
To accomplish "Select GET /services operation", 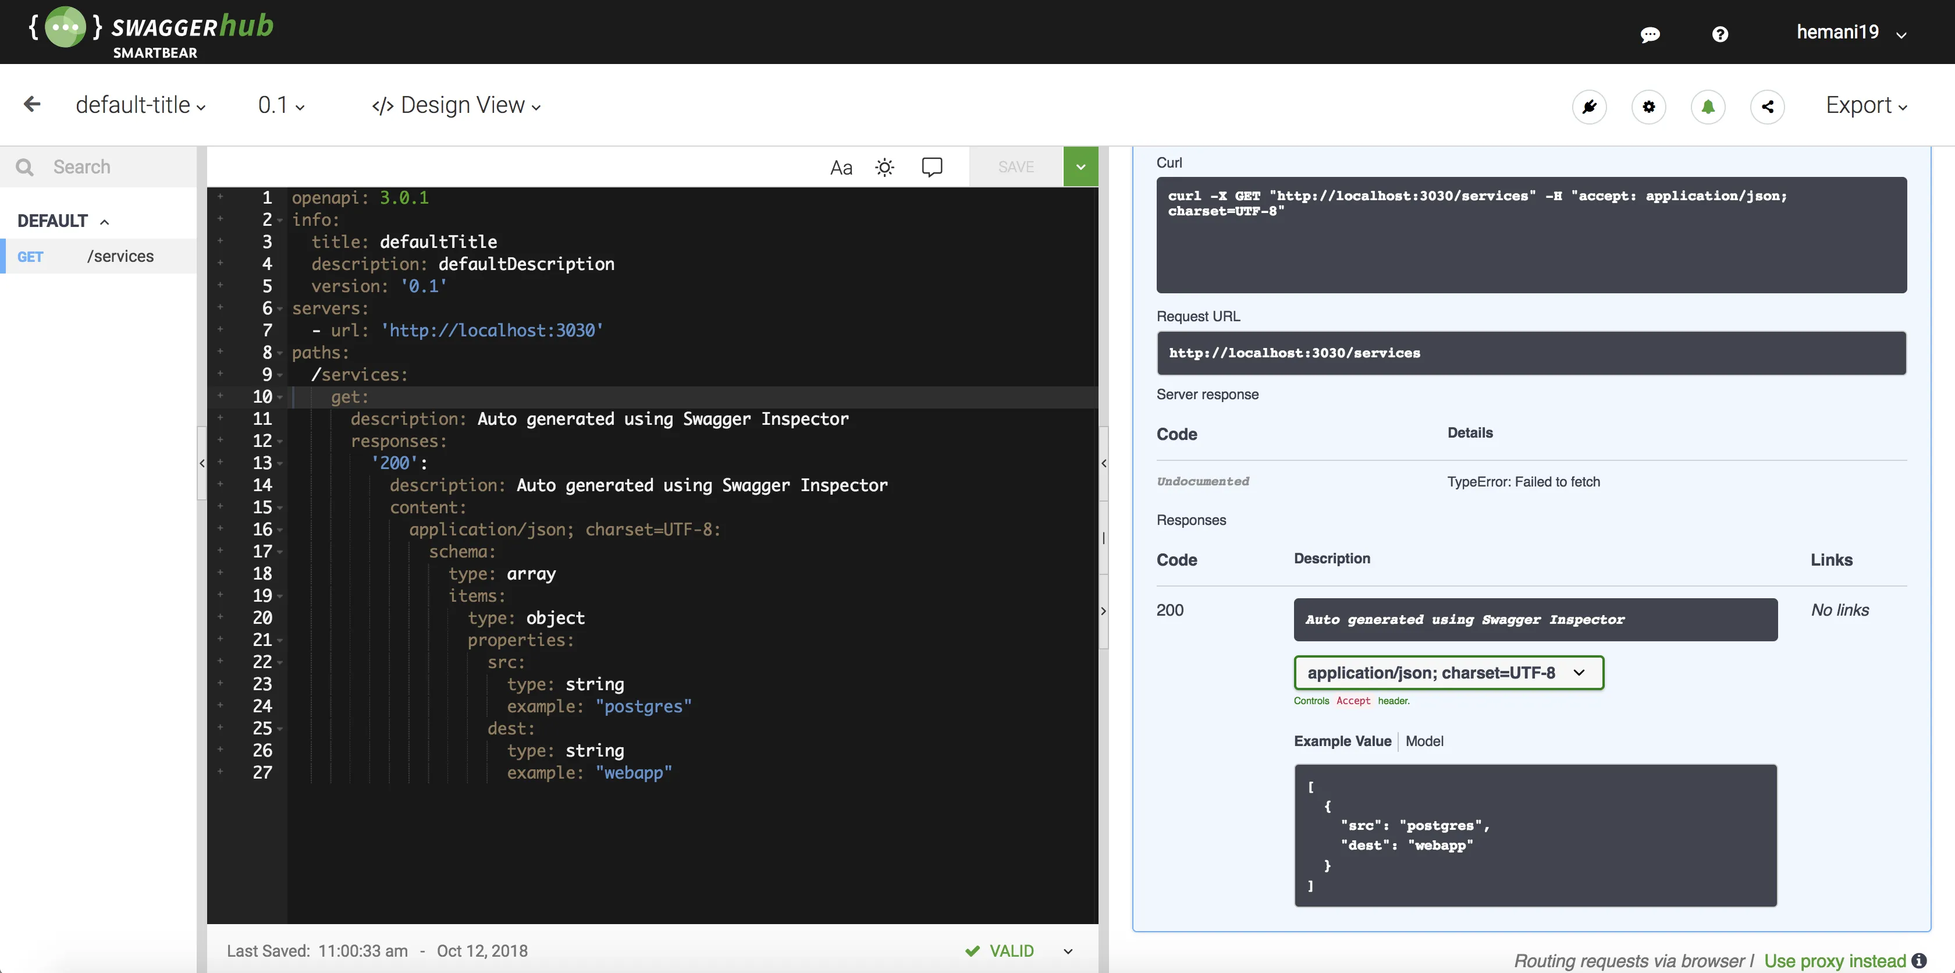I will pos(99,257).
